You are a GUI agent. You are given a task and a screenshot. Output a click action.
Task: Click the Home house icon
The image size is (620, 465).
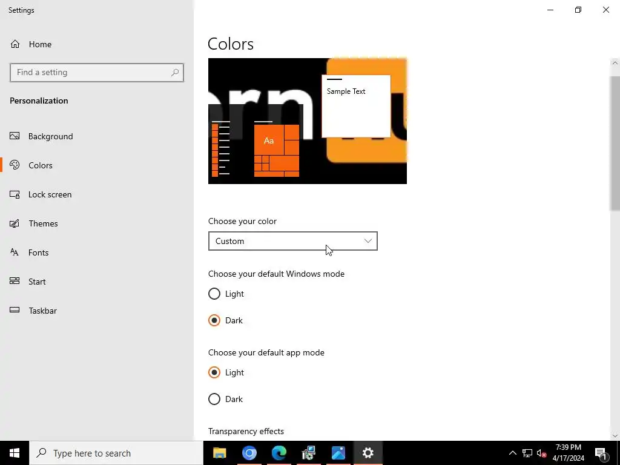(15, 44)
